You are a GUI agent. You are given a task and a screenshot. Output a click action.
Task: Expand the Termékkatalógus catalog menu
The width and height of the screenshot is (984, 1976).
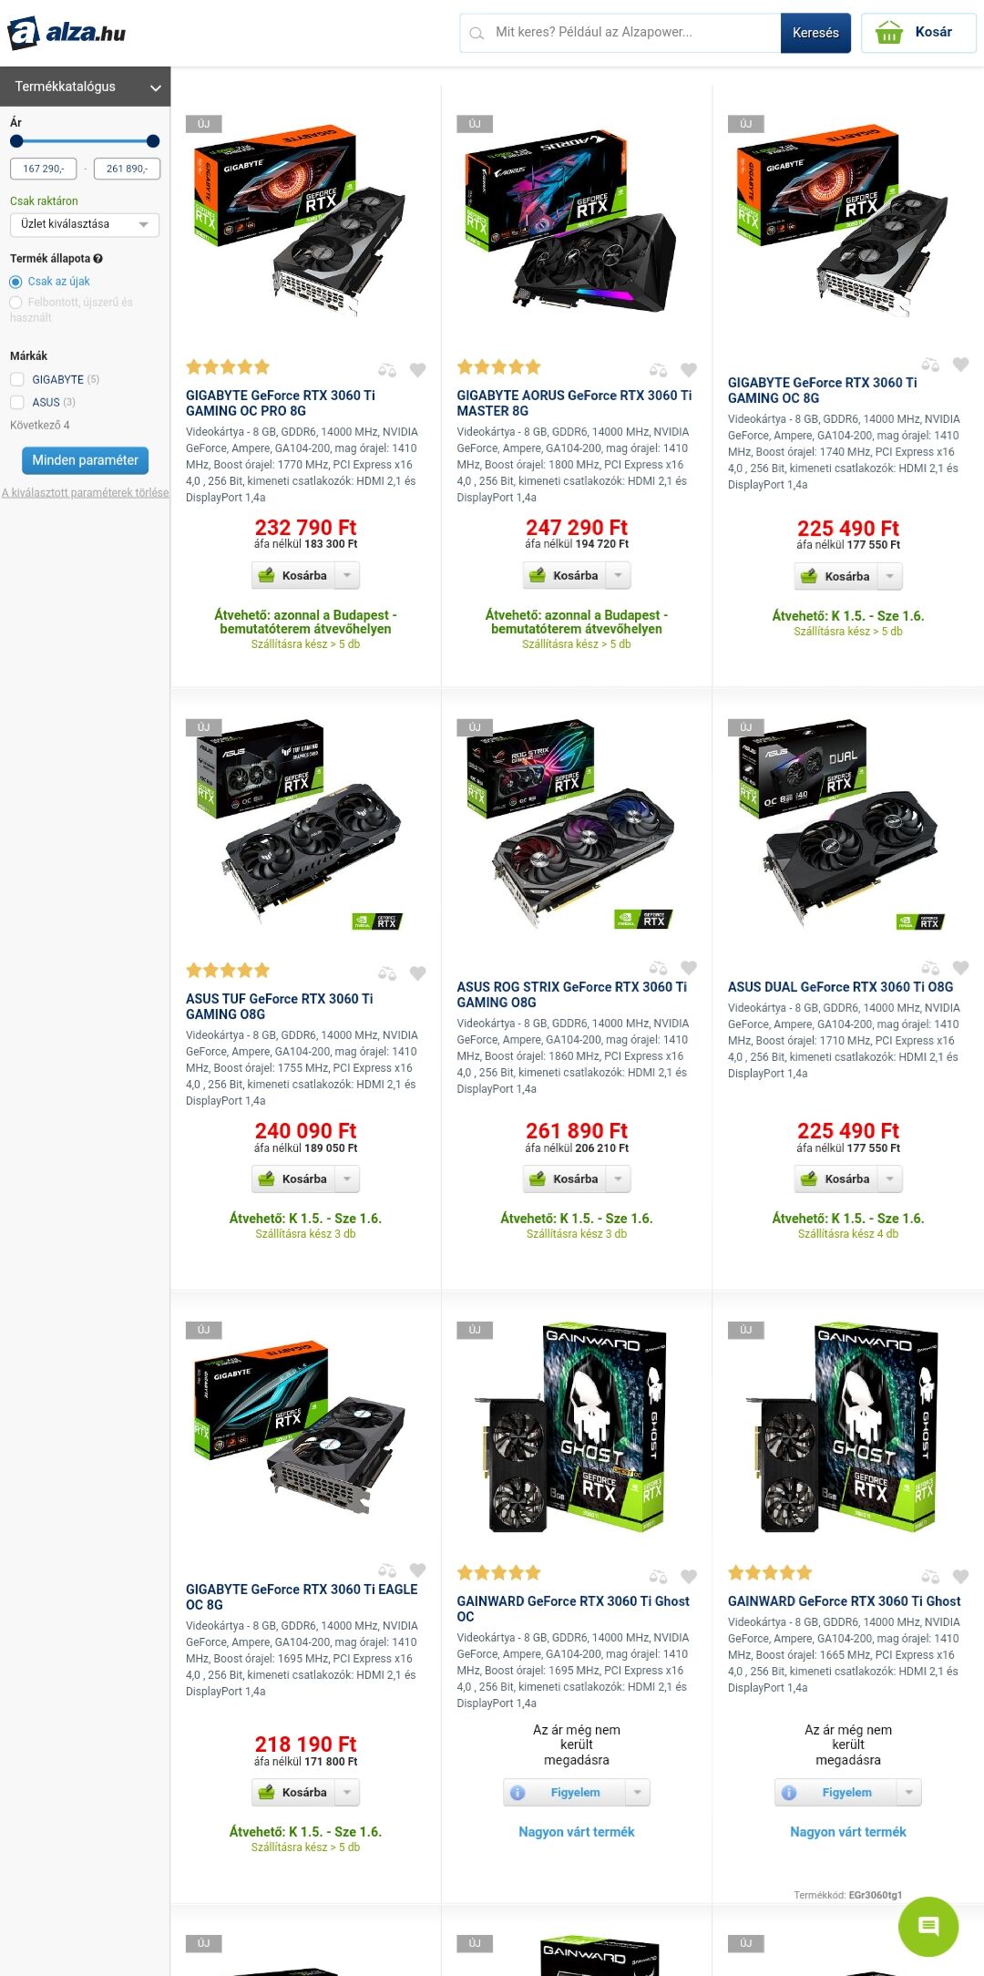(x=85, y=87)
